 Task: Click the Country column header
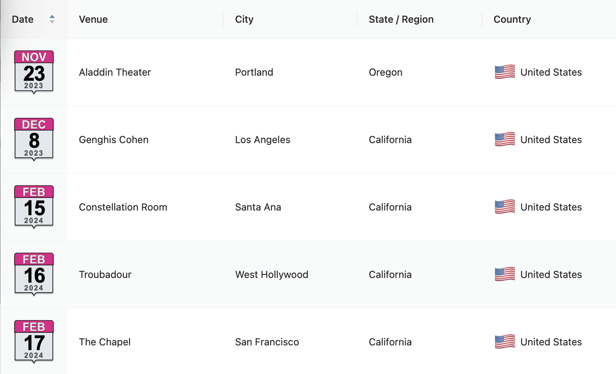pyautogui.click(x=512, y=19)
